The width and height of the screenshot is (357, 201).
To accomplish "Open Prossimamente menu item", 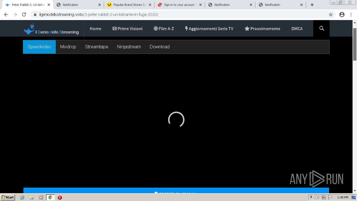I will [x=262, y=28].
